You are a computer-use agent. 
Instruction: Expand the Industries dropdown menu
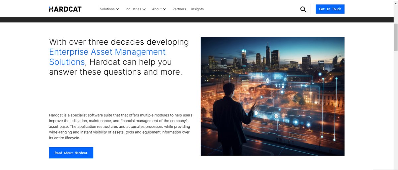tap(135, 9)
